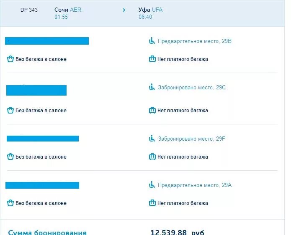Click the 'Сумма бронирования' heading

47,232
